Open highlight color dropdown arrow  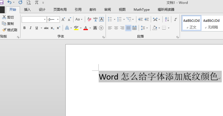click(81, 28)
